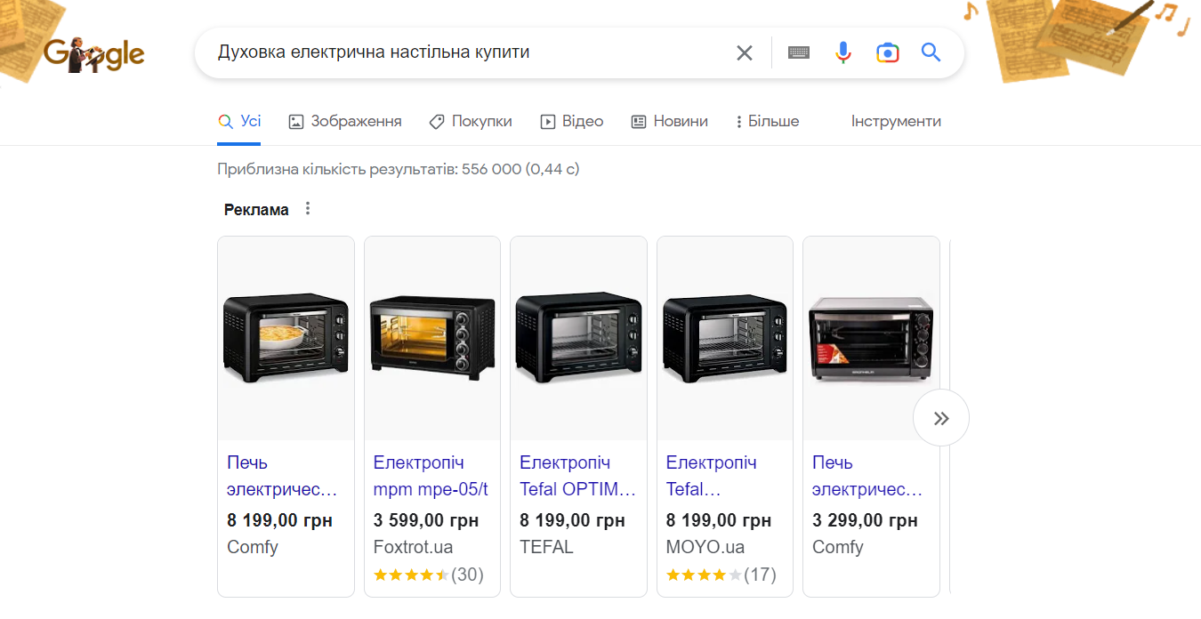The height and width of the screenshot is (619, 1201).
Task: Switch to the Зображення tab
Action: coord(345,122)
